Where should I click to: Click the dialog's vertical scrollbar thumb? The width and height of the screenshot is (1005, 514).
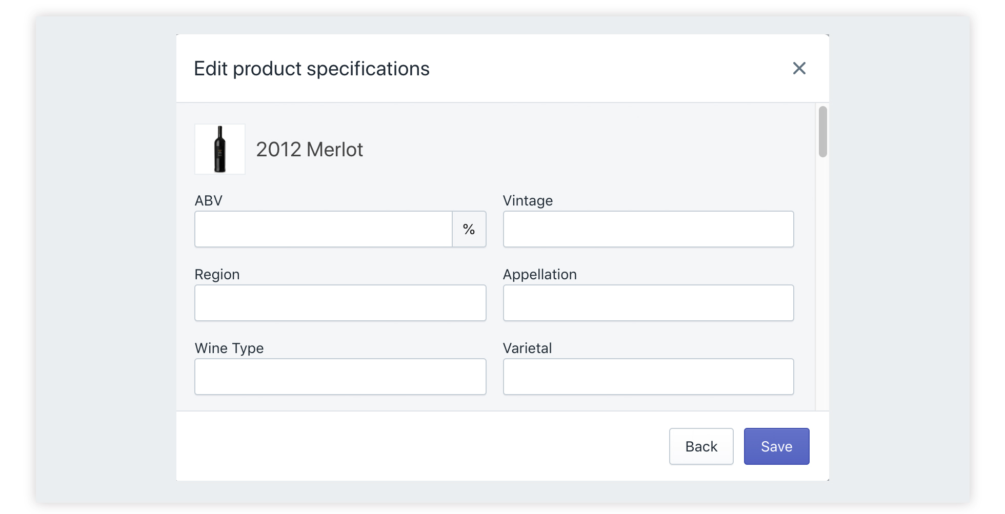point(822,132)
